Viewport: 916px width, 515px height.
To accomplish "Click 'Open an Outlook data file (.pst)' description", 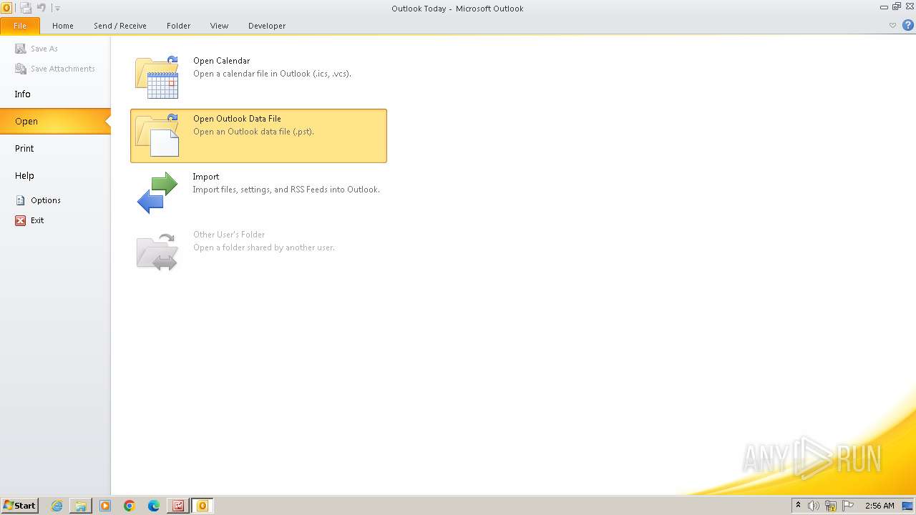I will click(253, 132).
